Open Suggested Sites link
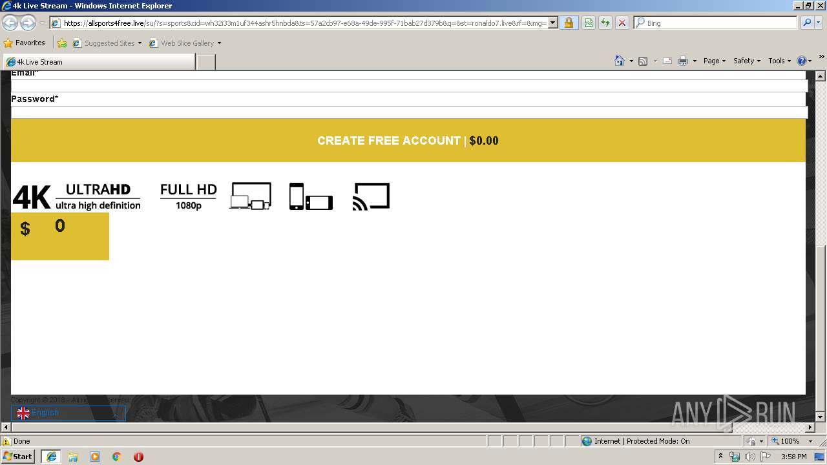 tap(107, 43)
